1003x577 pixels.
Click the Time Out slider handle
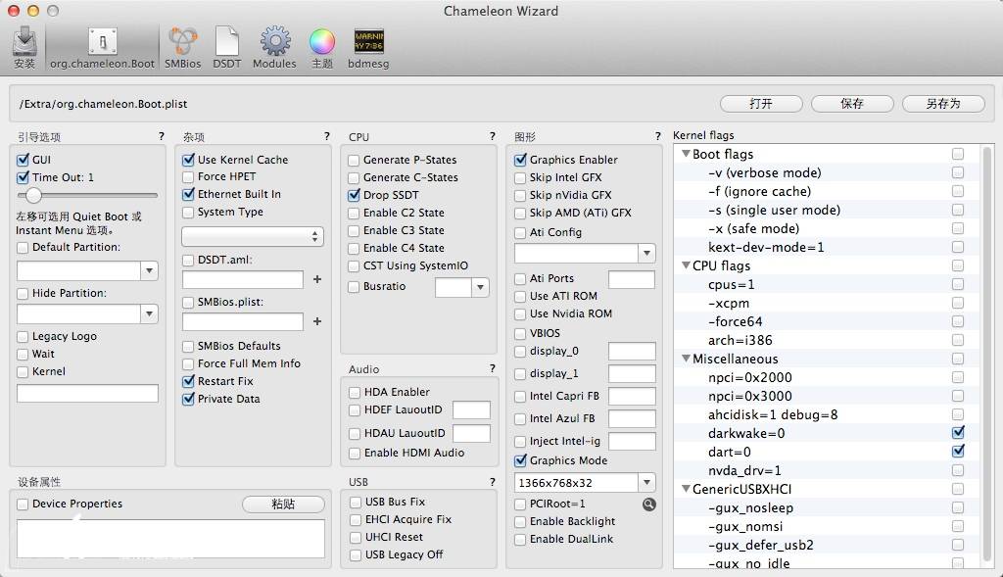pos(34,196)
